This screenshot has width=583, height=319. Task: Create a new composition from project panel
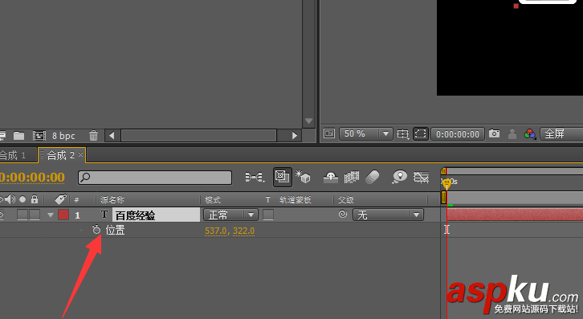tap(39, 136)
